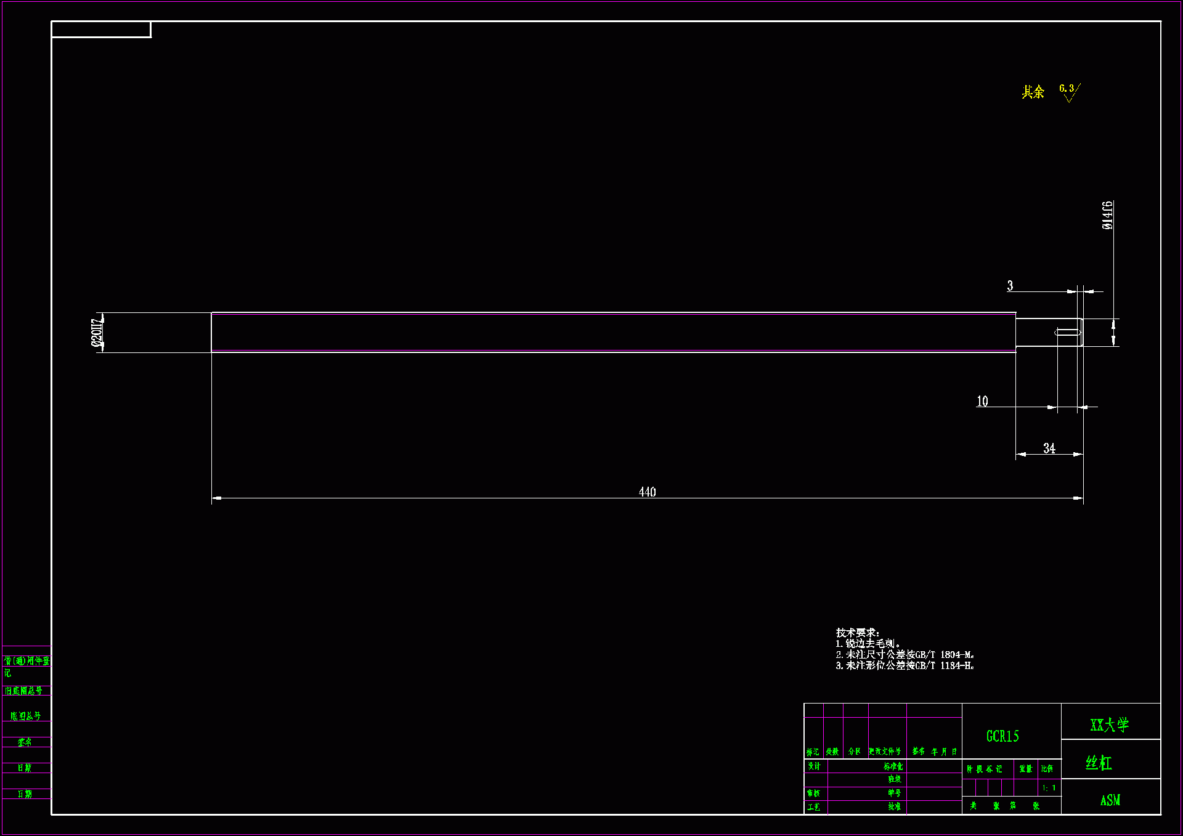Select the 其余 yellow text label
Image resolution: width=1183 pixels, height=836 pixels.
pyautogui.click(x=1033, y=92)
